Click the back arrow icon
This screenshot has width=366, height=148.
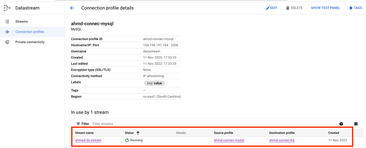72,8
